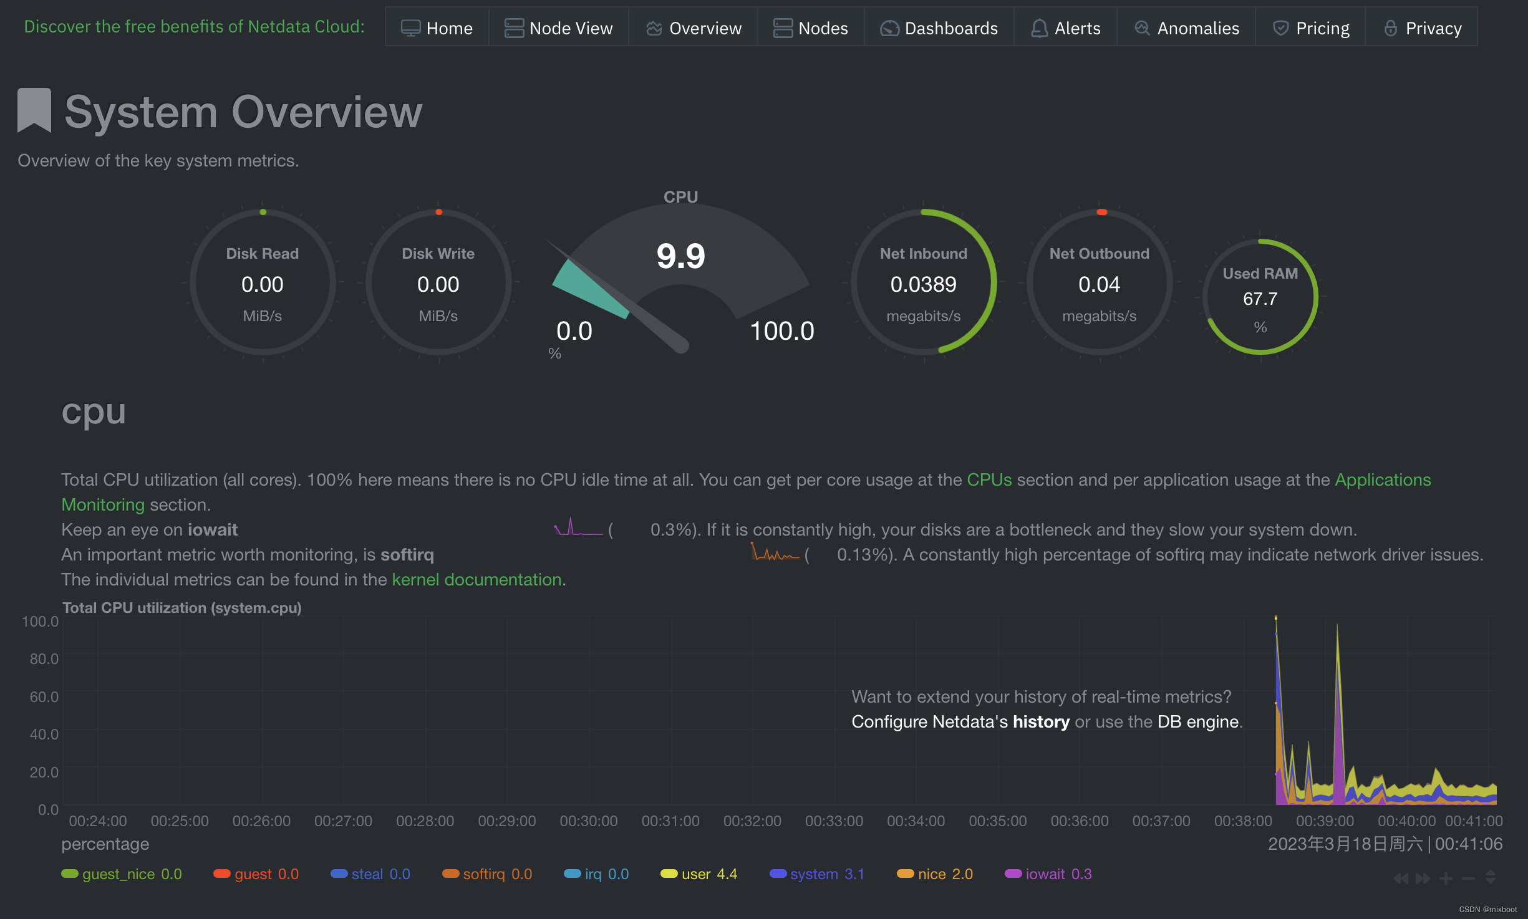
Task: Click the vertical resize icon on chart toolbar
Action: click(1492, 878)
